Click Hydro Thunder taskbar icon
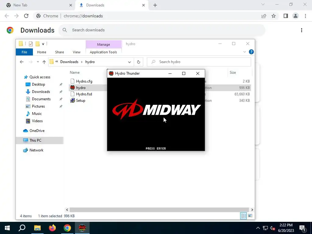 pos(82,228)
